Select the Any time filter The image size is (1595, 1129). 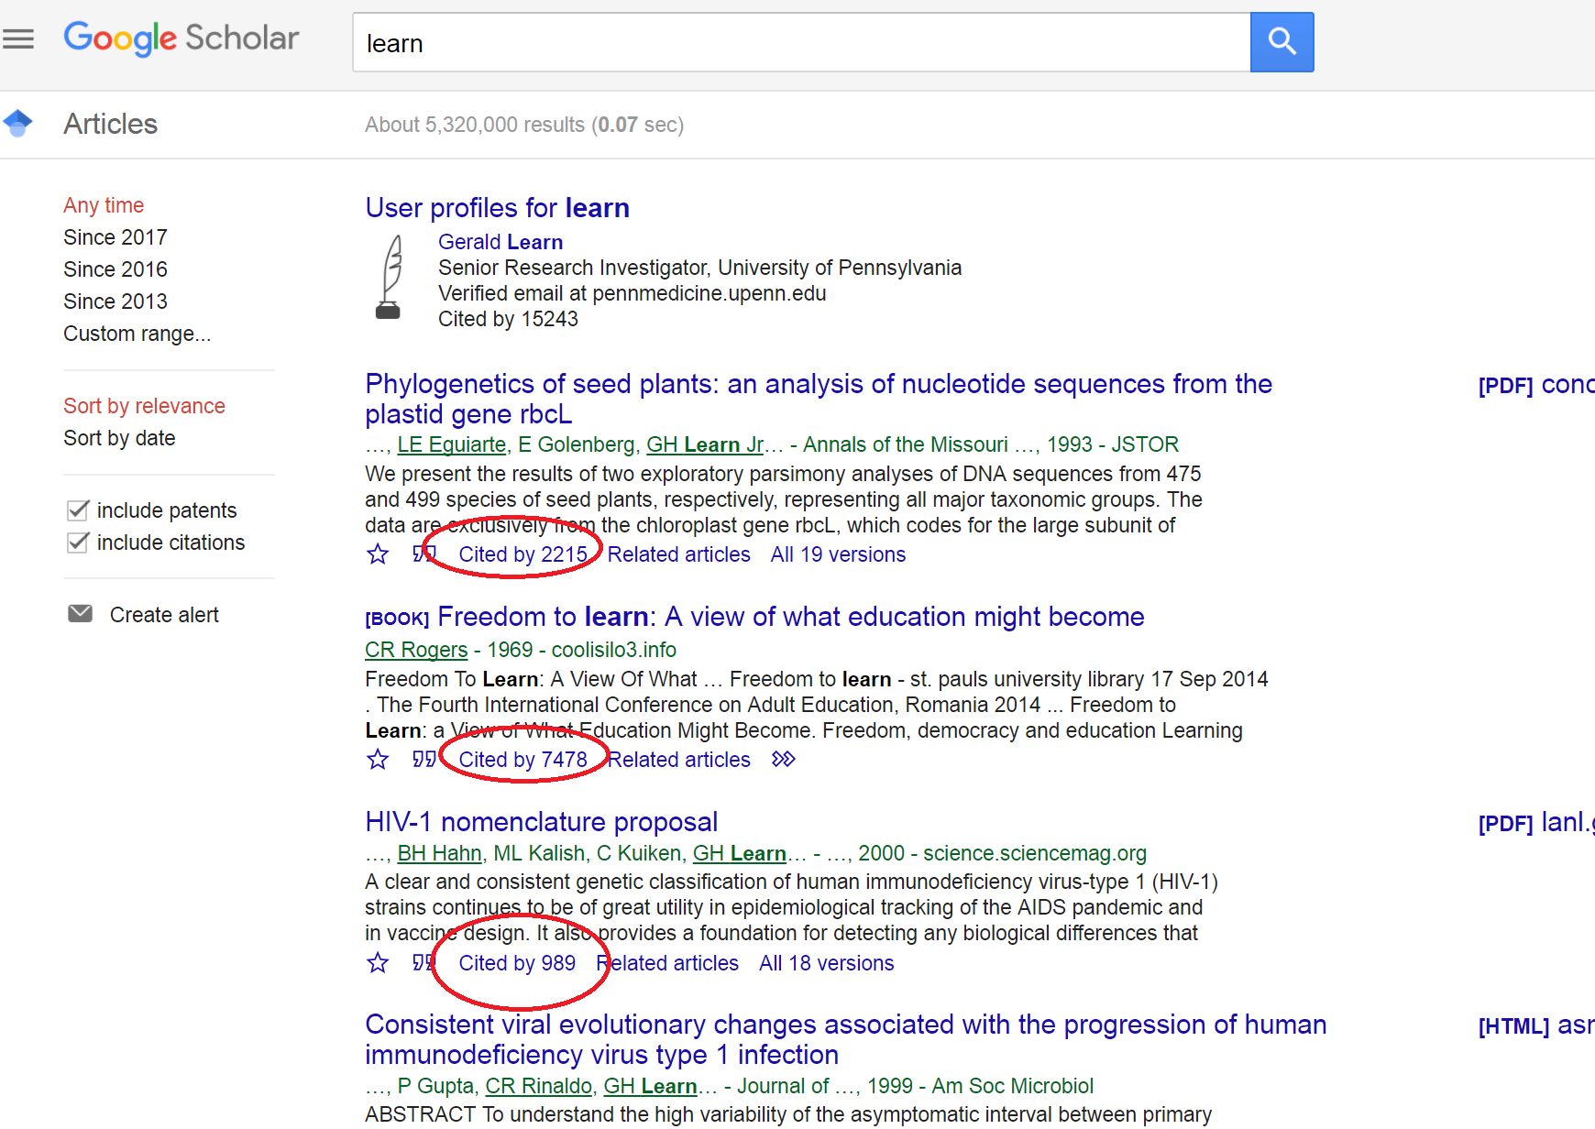point(104,205)
